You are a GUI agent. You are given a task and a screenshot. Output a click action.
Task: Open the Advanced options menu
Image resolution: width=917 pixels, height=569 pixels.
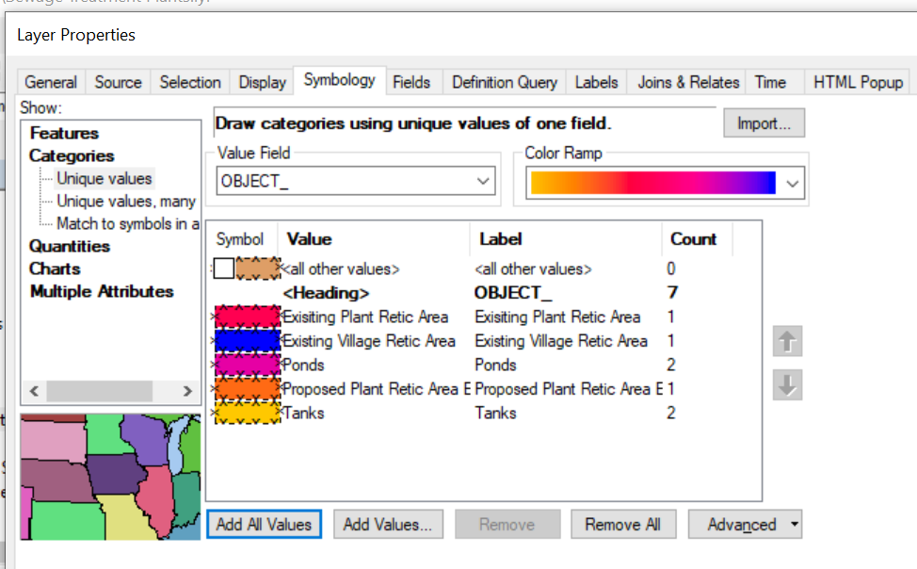745,524
